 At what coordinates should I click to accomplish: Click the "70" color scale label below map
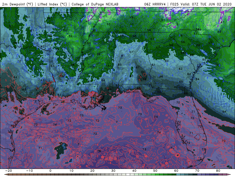(x=197, y=171)
